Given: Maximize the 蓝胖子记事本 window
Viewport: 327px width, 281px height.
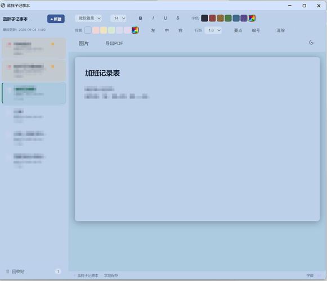Looking at the screenshot, I should (x=304, y=6).
